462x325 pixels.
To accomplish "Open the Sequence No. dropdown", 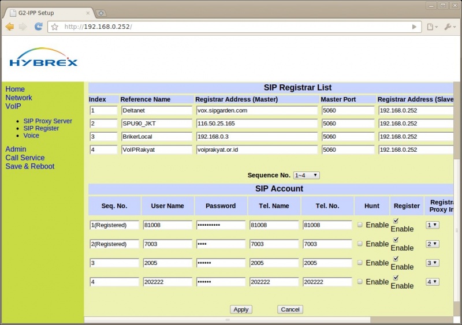I will point(306,175).
